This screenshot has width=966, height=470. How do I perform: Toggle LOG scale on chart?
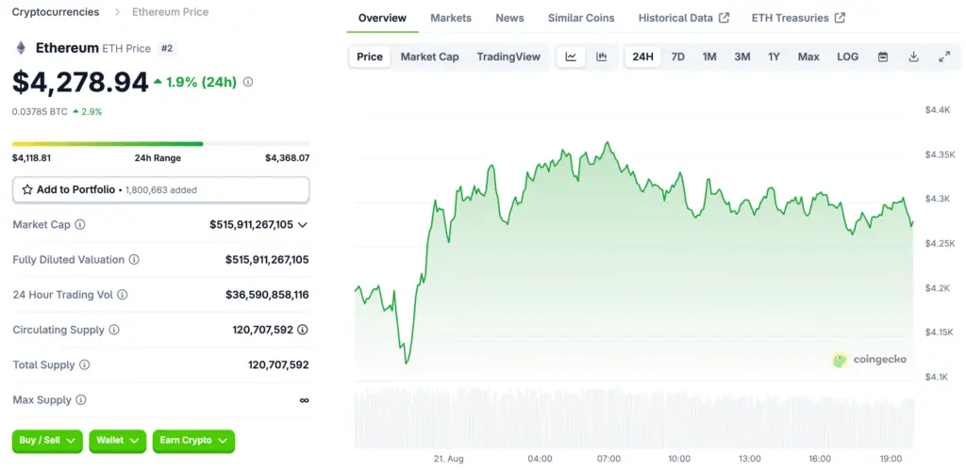point(847,57)
